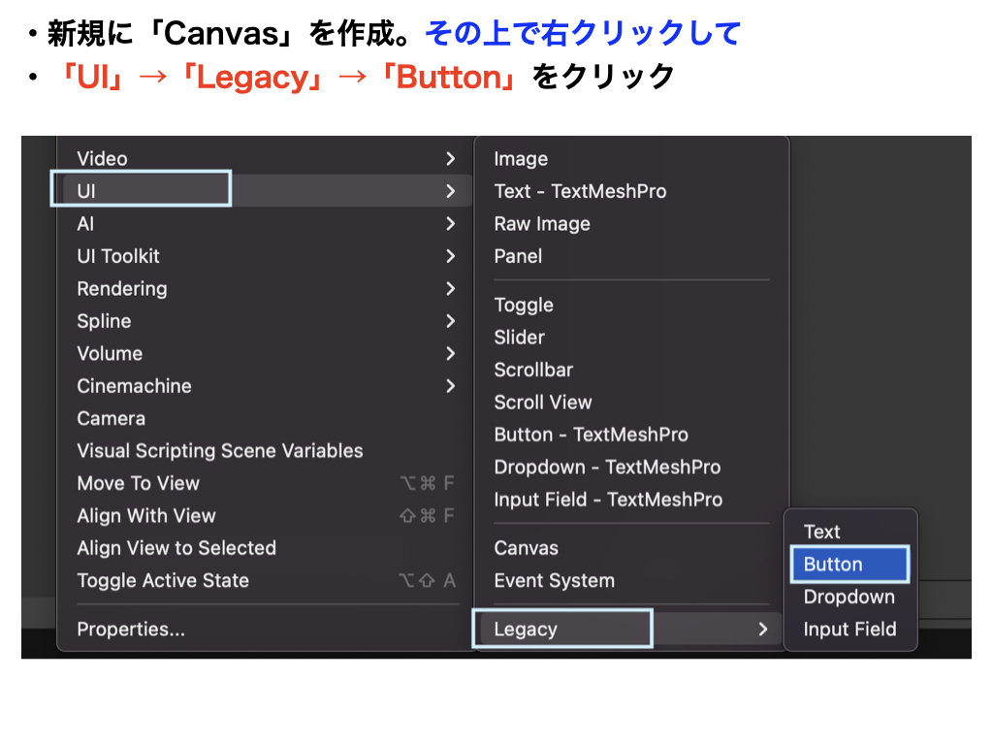Add a Toggle UI element
993x745 pixels.
(x=524, y=305)
